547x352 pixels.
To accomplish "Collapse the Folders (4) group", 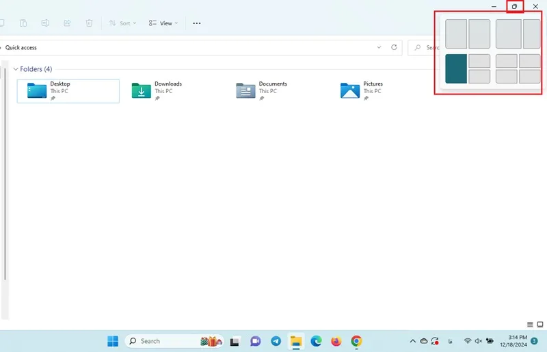I will (16, 69).
